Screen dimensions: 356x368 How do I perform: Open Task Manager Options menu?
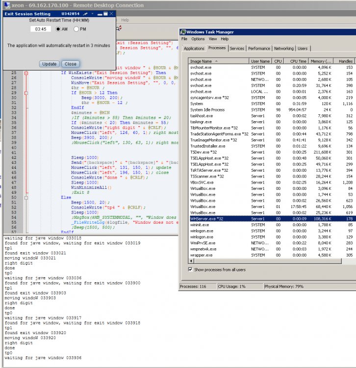pos(198,39)
